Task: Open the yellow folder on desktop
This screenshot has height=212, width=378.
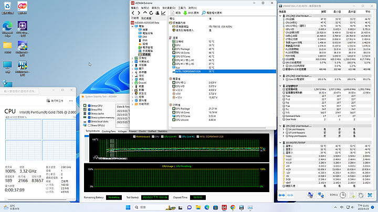Action: [x=7, y=47]
